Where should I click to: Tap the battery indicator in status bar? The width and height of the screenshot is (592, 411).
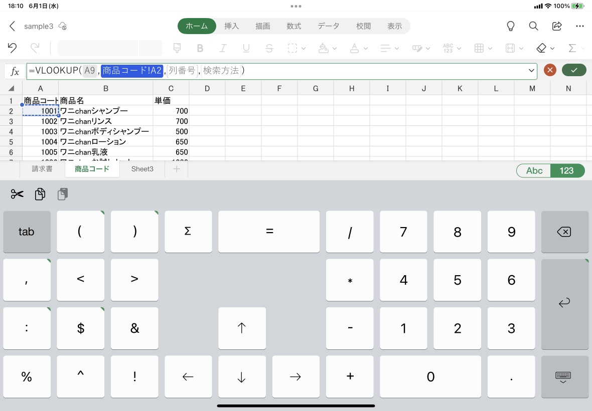(577, 6)
